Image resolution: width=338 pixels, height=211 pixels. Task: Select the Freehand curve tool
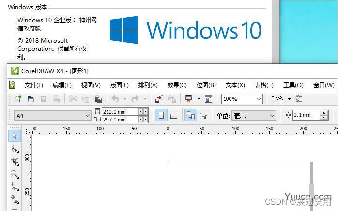tap(15, 187)
